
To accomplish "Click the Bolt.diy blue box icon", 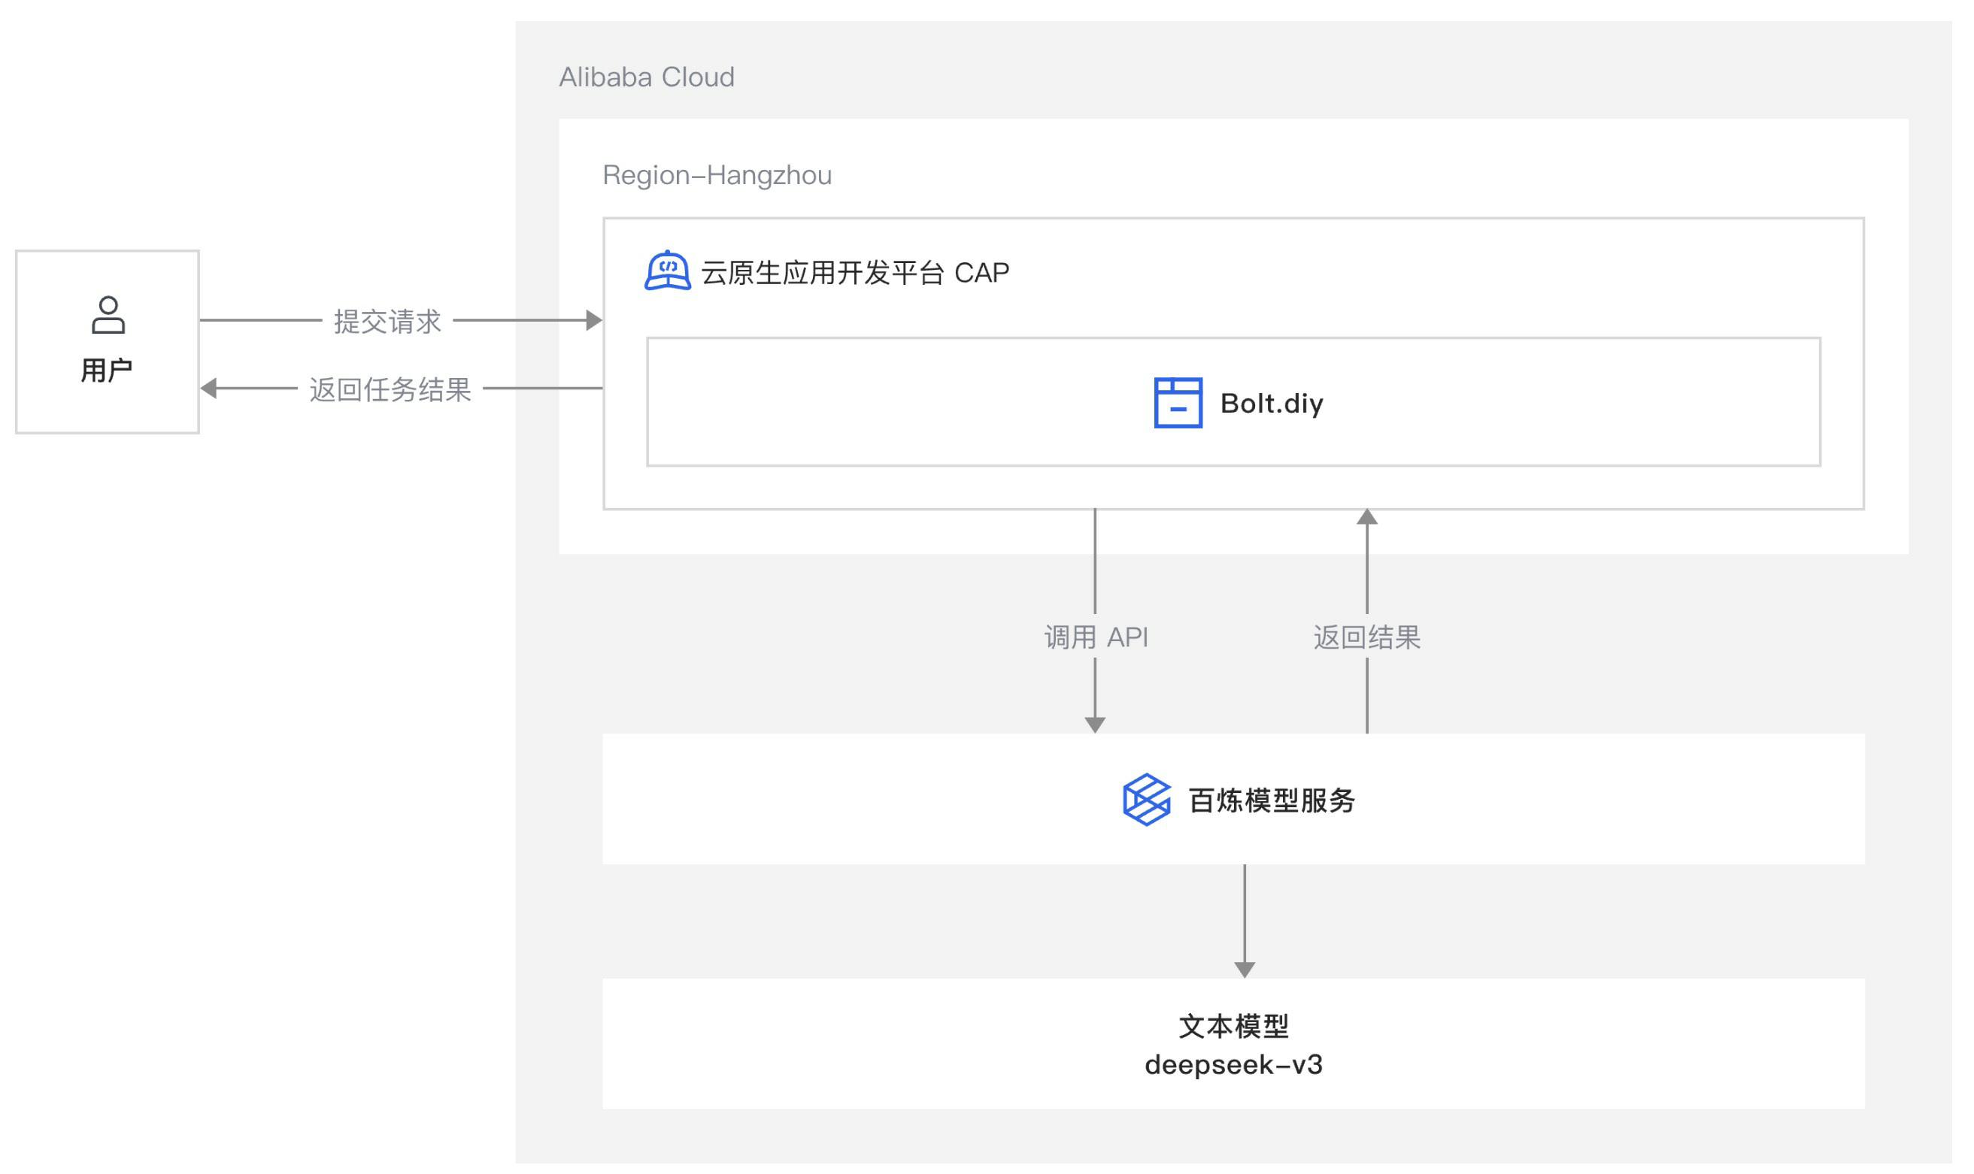I will point(1178,403).
